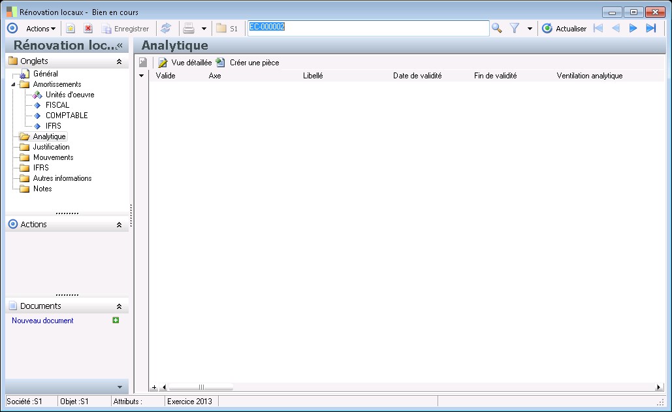Viewport: 672px width, 412px height.
Task: Click the Nouveau document link
Action: [x=42, y=321]
